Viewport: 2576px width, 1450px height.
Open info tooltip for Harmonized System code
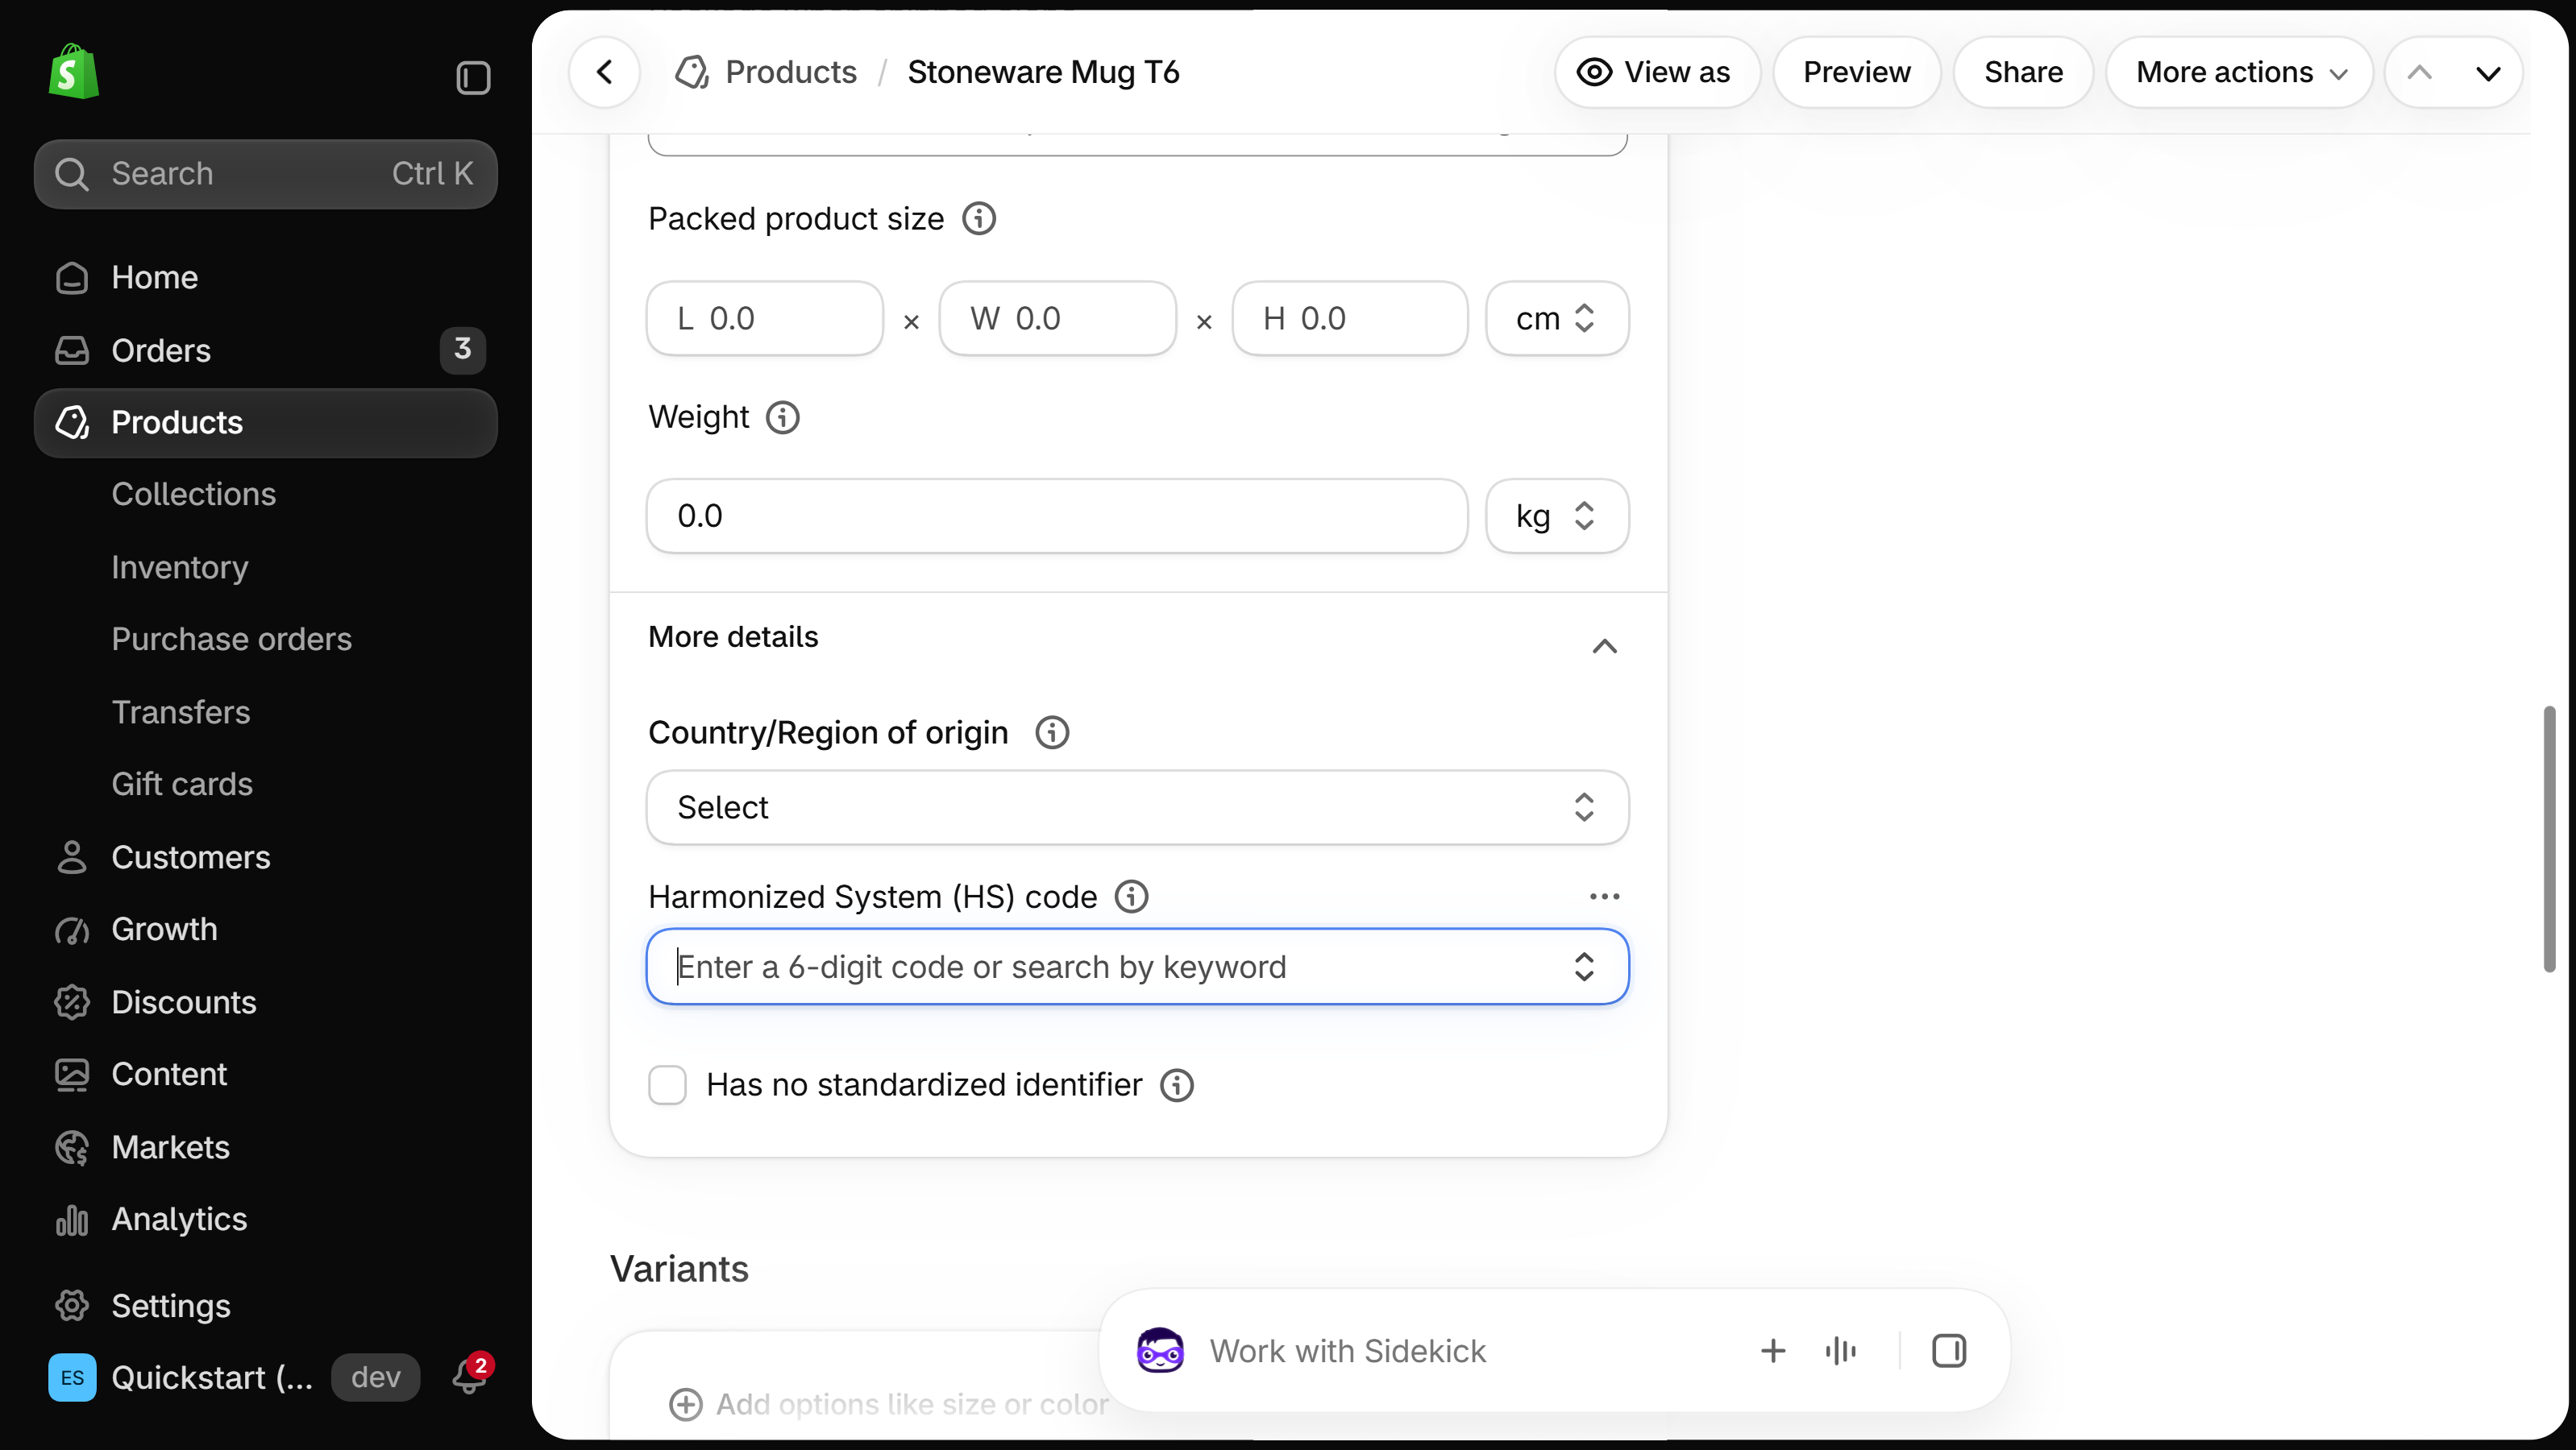click(x=1132, y=897)
